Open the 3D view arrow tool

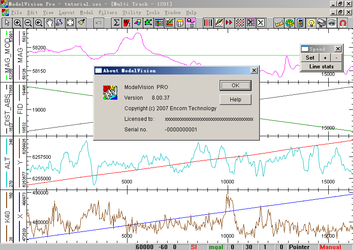(60, 23)
